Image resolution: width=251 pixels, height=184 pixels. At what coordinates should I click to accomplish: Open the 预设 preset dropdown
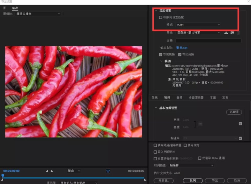tap(198, 33)
